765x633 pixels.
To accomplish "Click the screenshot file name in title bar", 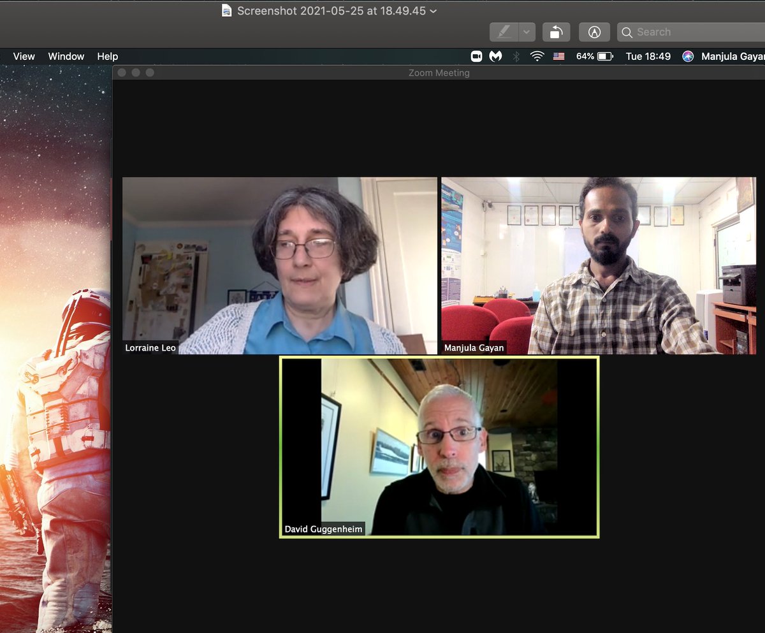I will [331, 11].
